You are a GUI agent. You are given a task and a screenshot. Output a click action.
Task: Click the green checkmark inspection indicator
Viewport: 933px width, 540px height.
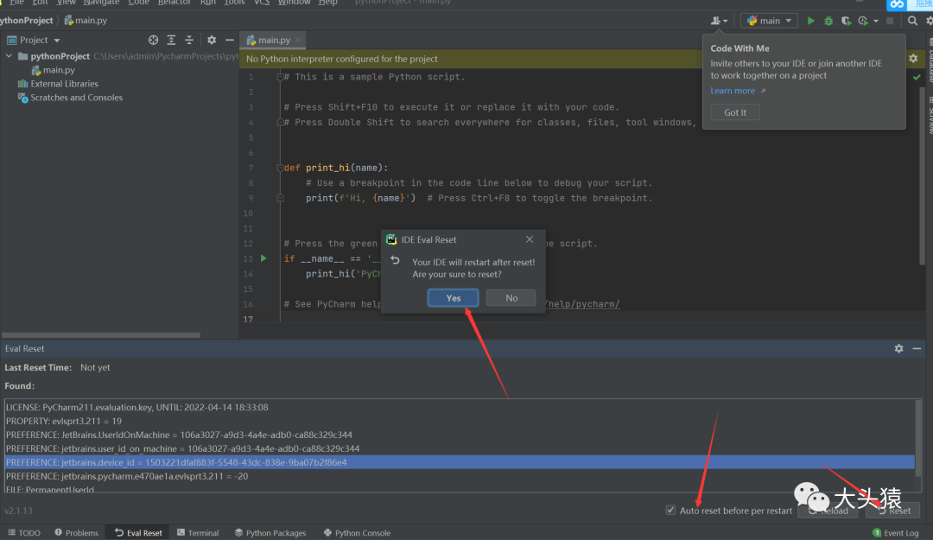pos(917,78)
